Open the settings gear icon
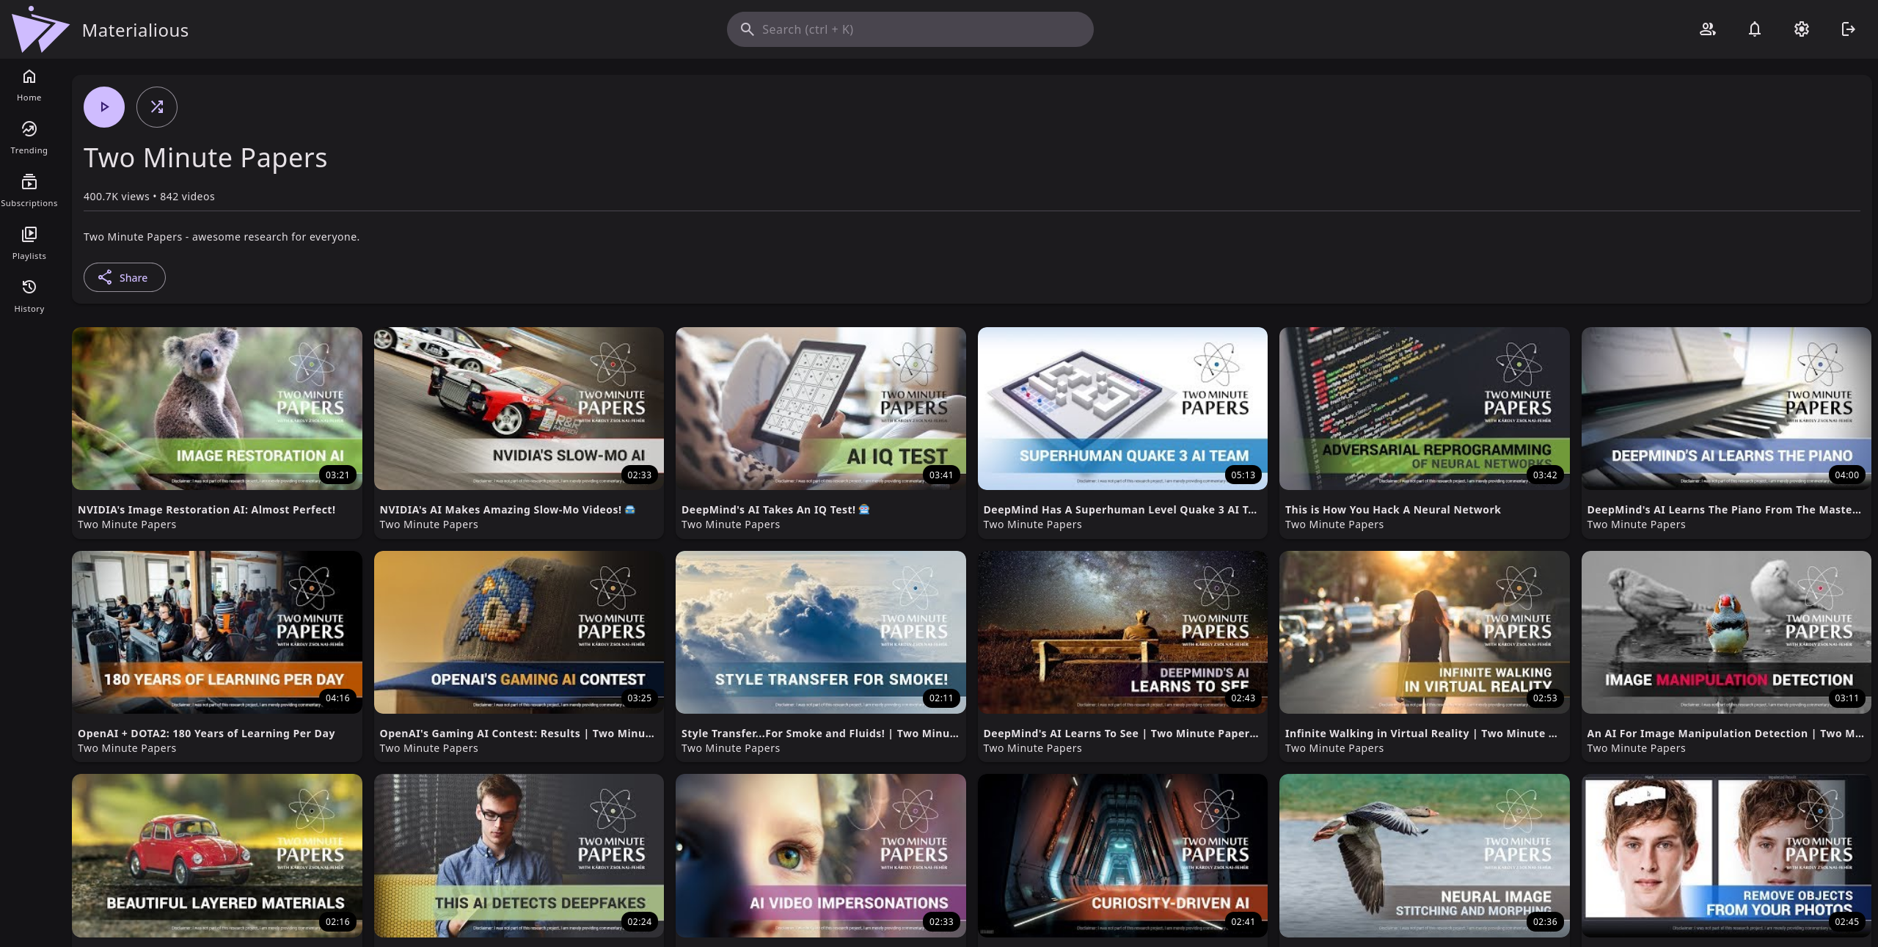 (1801, 29)
